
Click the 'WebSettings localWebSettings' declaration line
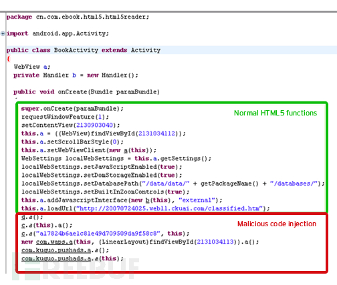(116, 158)
